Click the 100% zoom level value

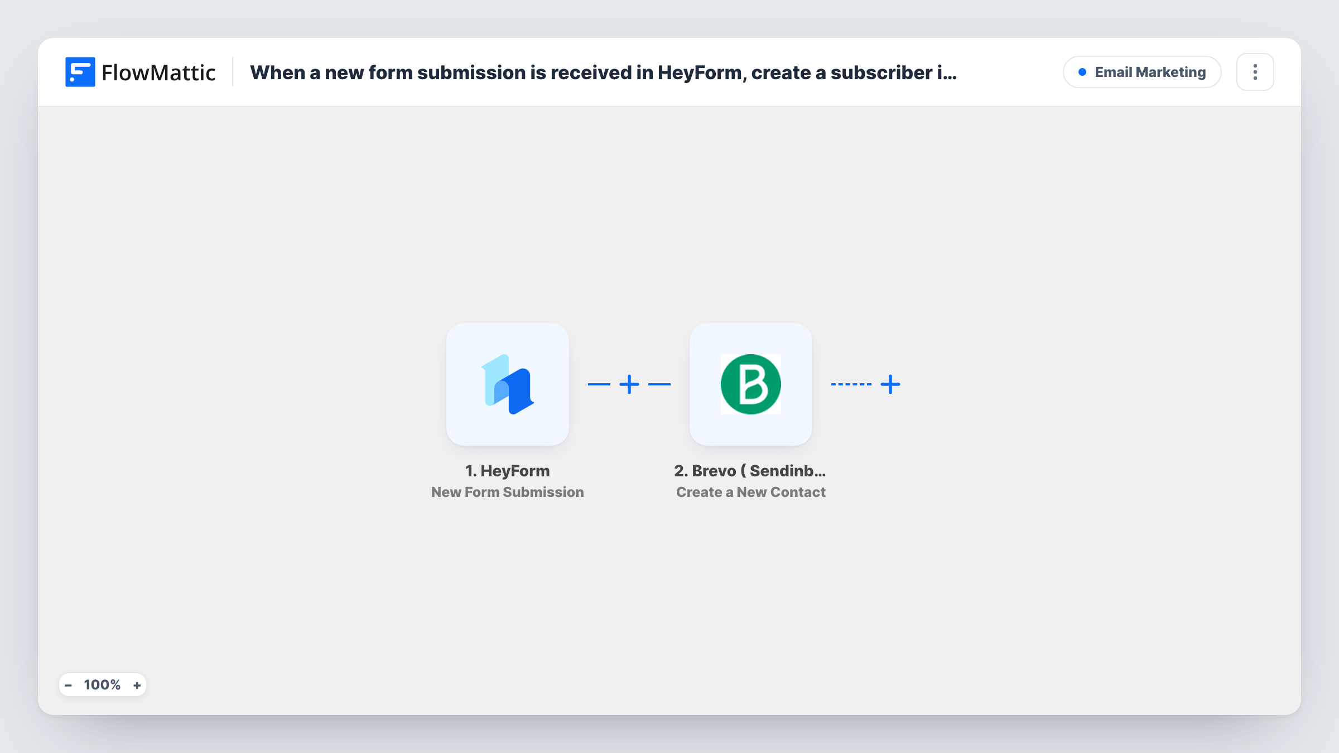click(102, 685)
